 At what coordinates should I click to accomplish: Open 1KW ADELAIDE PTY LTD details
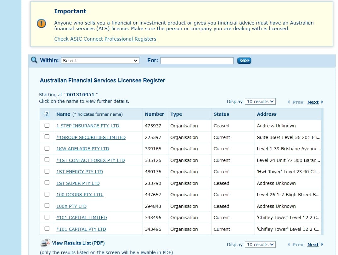83,149
